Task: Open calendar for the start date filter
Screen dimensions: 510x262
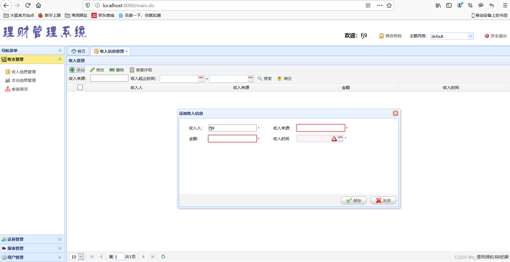Action: click(201, 79)
